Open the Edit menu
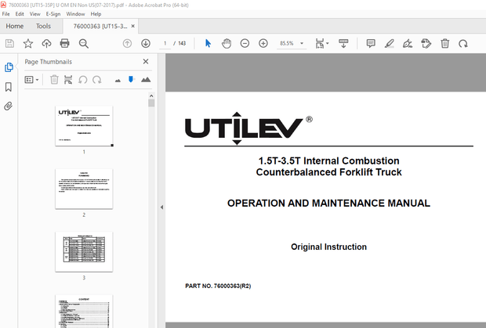The width and height of the screenshot is (486, 328). (x=20, y=14)
